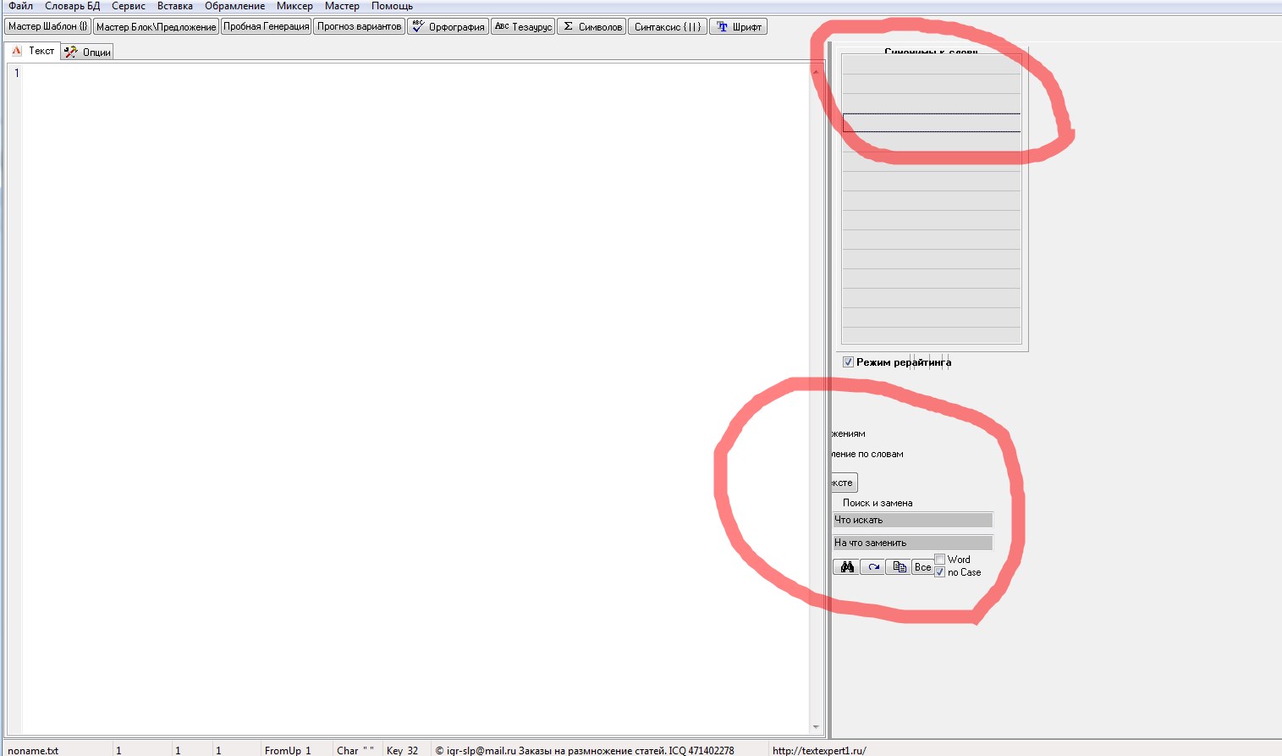Image resolution: width=1282 pixels, height=756 pixels.
Task: Open the Обрамление menu
Action: 235,6
